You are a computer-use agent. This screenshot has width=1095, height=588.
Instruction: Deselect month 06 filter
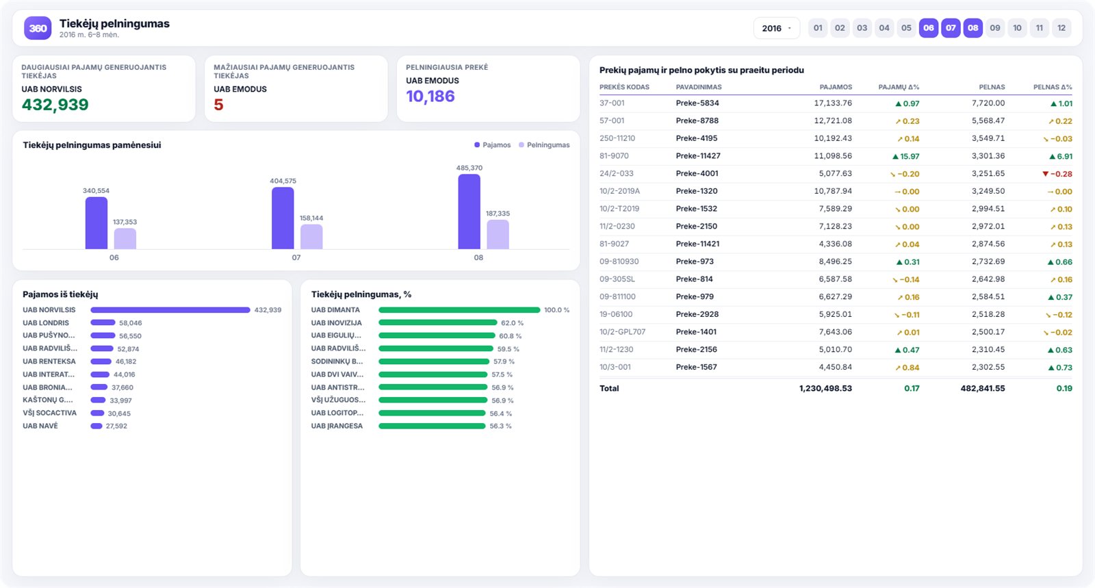(x=929, y=28)
